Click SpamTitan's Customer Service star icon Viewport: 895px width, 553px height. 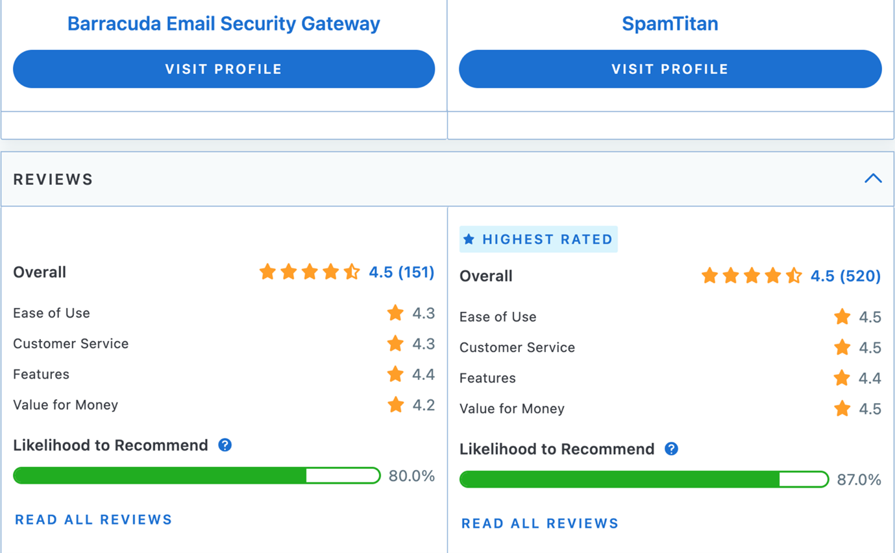842,347
